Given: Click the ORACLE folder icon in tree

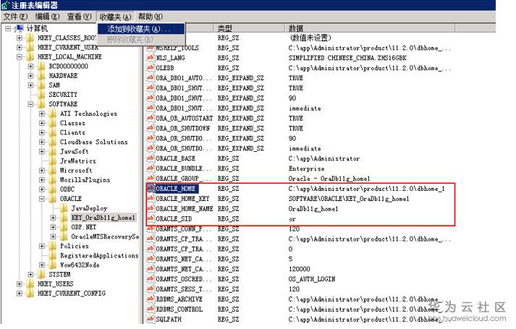Looking at the screenshot, I should click(x=53, y=199).
